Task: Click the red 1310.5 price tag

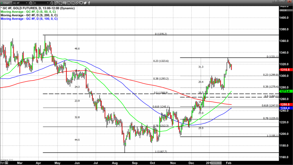Action: [285, 70]
